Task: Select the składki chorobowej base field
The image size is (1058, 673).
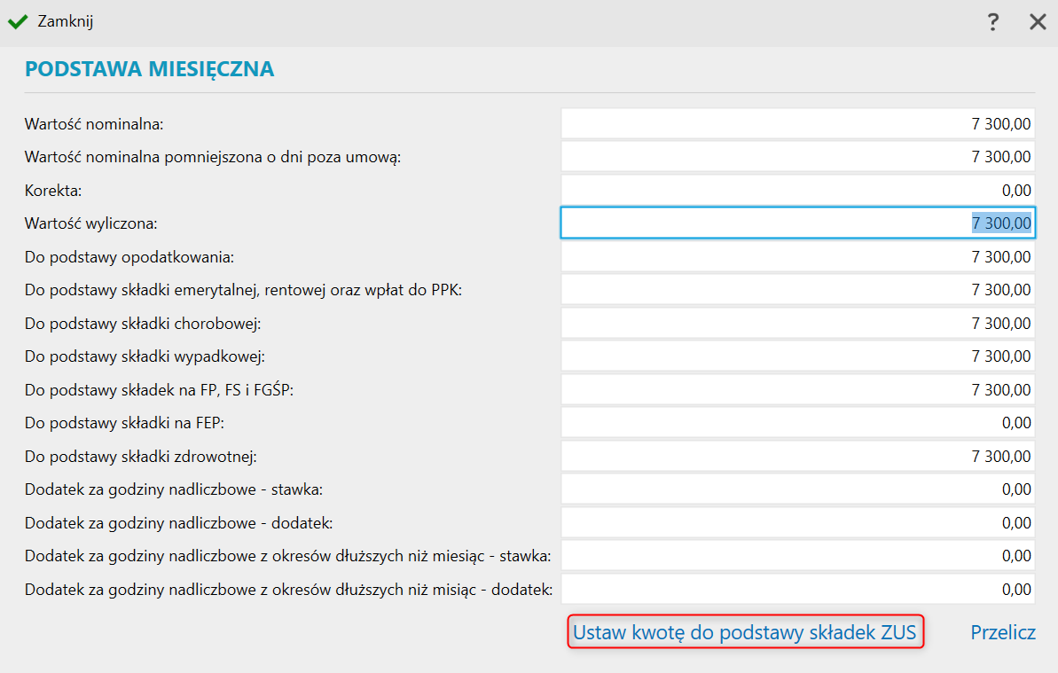Action: point(797,323)
